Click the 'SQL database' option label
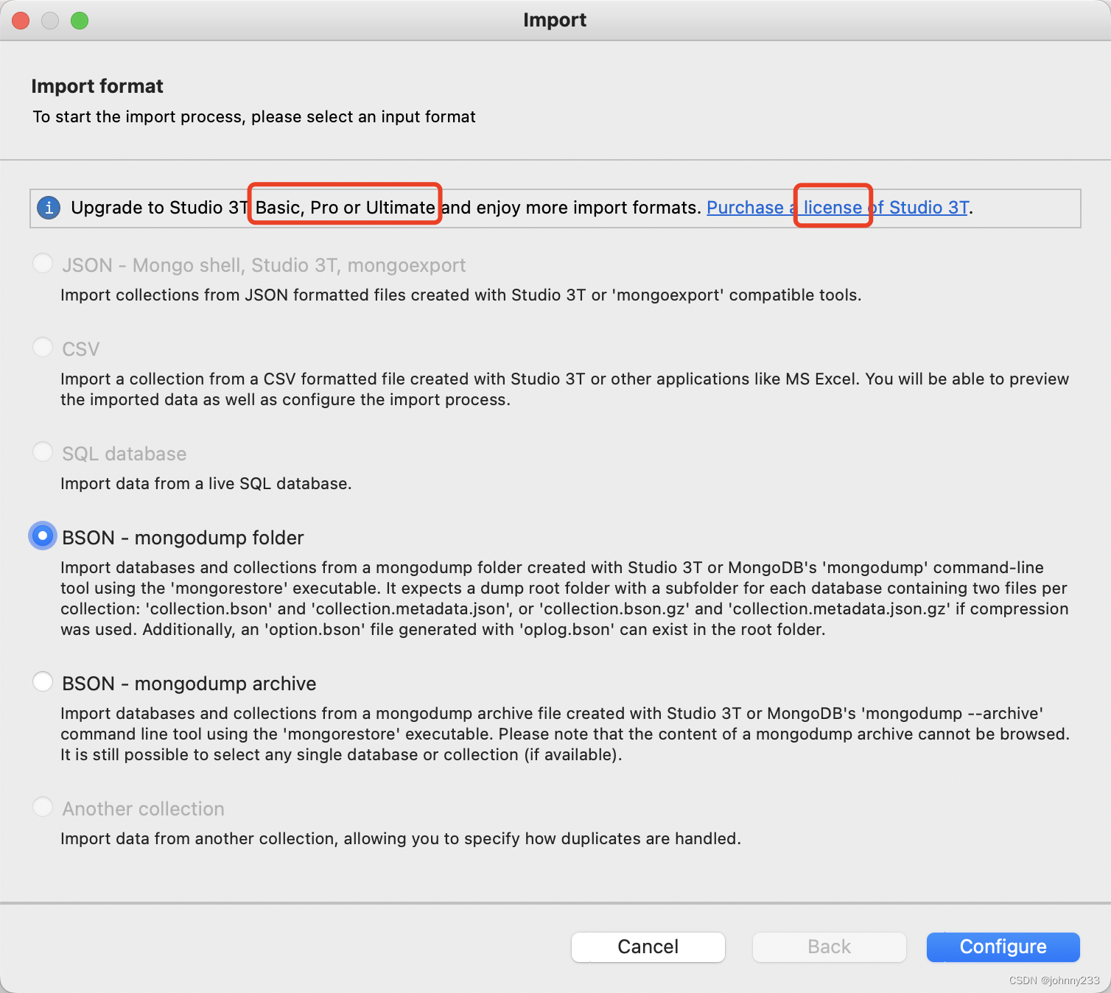The width and height of the screenshot is (1111, 993). [x=125, y=454]
